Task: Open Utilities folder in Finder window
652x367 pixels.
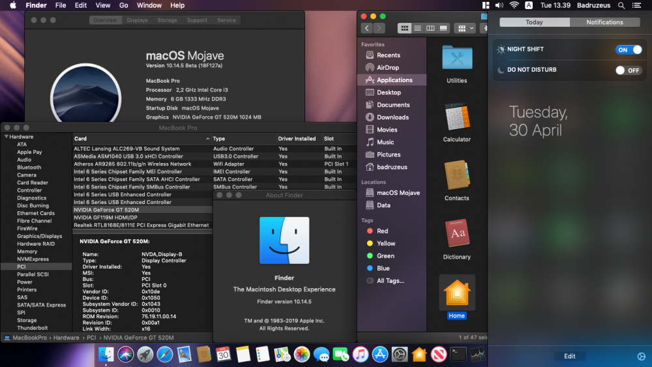Action: (x=457, y=59)
